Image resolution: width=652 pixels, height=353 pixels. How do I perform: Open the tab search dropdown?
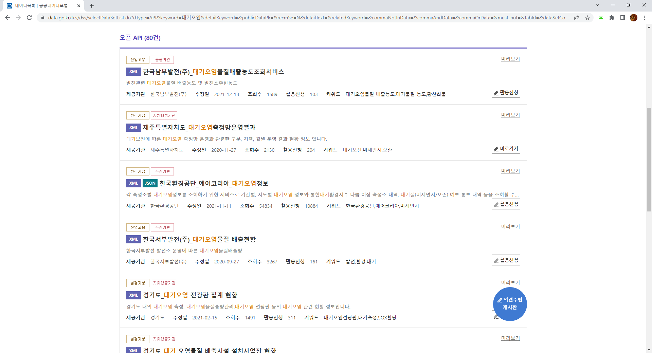click(x=597, y=5)
